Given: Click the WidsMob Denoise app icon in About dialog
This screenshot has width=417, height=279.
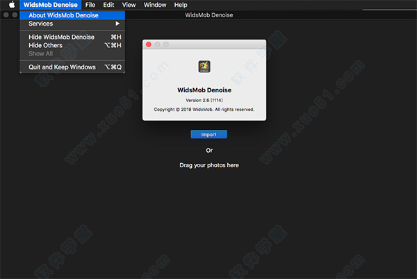Looking at the screenshot, I should pyautogui.click(x=204, y=67).
